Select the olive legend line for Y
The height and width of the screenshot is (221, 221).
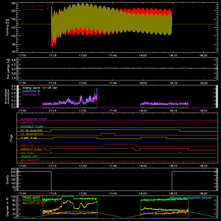[x=33, y=9]
